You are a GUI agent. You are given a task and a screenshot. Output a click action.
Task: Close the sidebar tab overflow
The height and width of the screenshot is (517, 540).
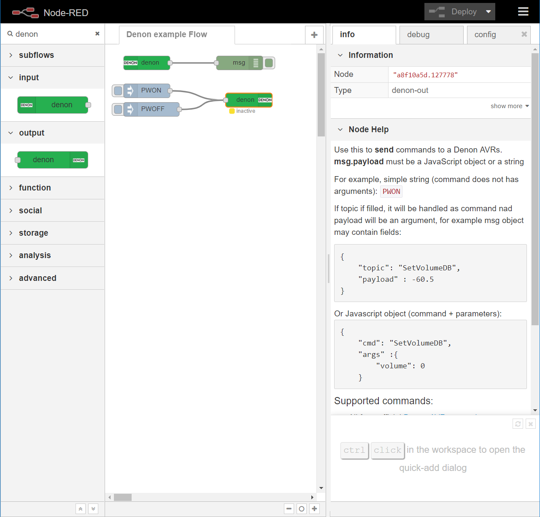(524, 34)
